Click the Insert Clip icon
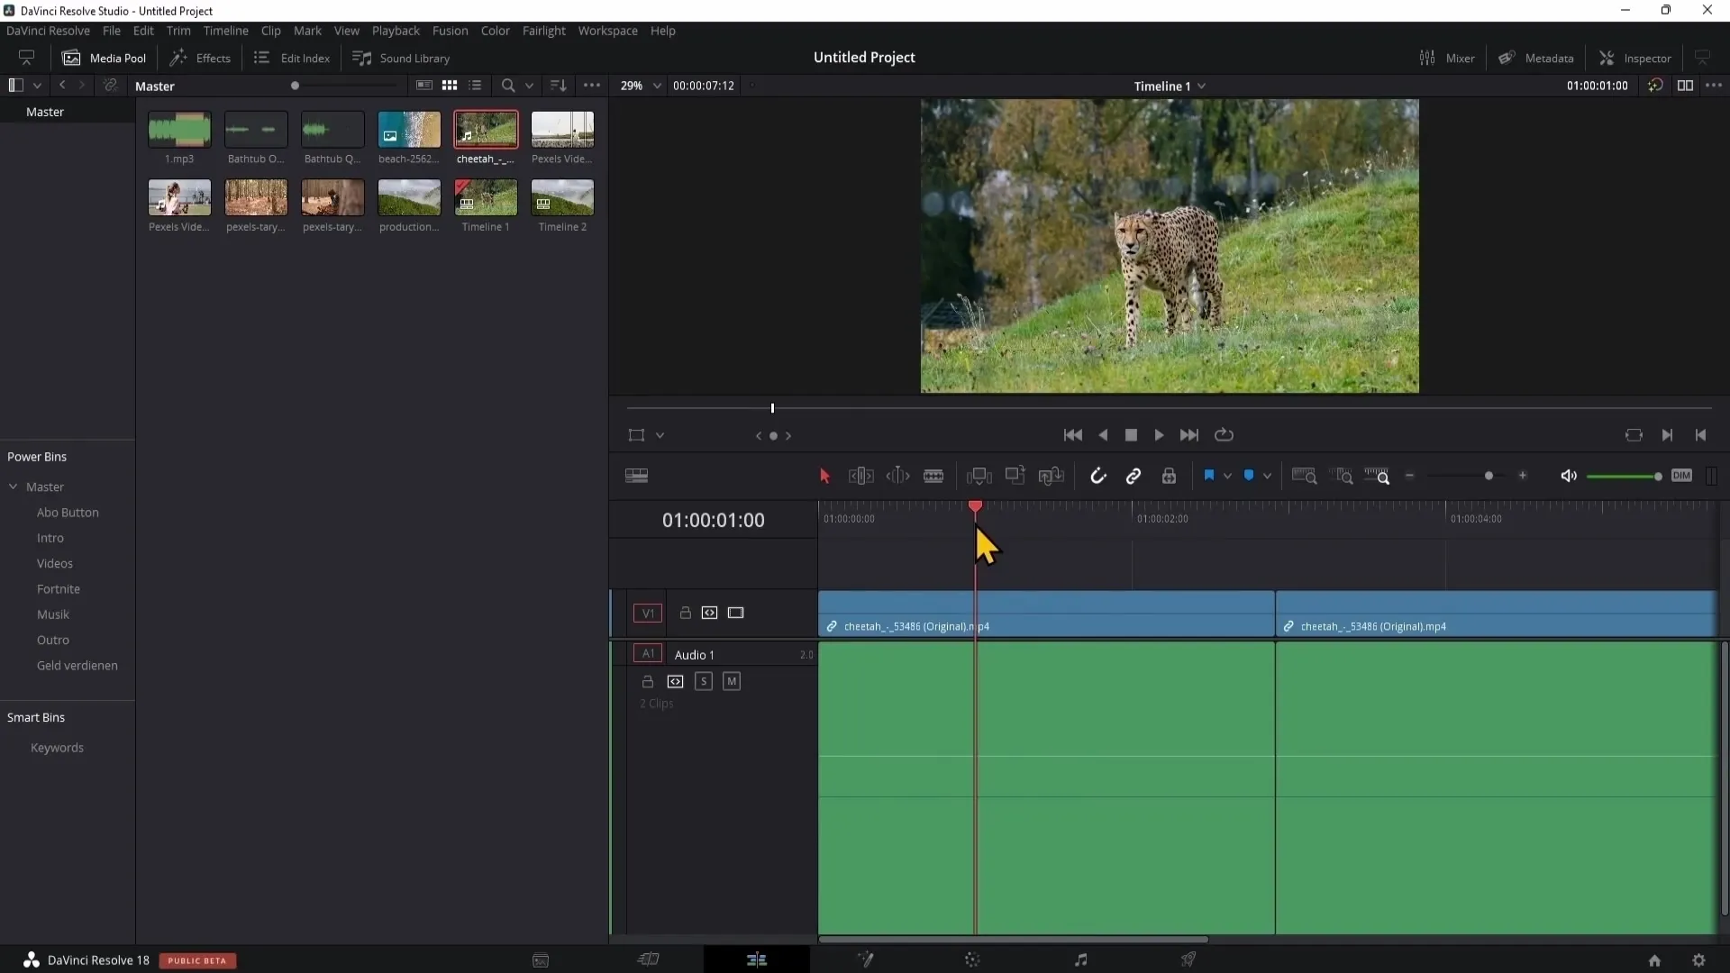 [979, 476]
